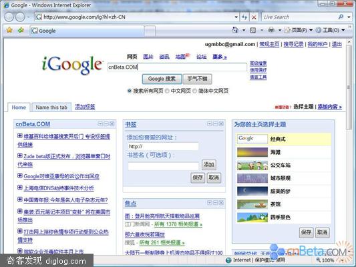Click the red Stop loading icon
This screenshot has height=267, width=356.
[x=254, y=17]
